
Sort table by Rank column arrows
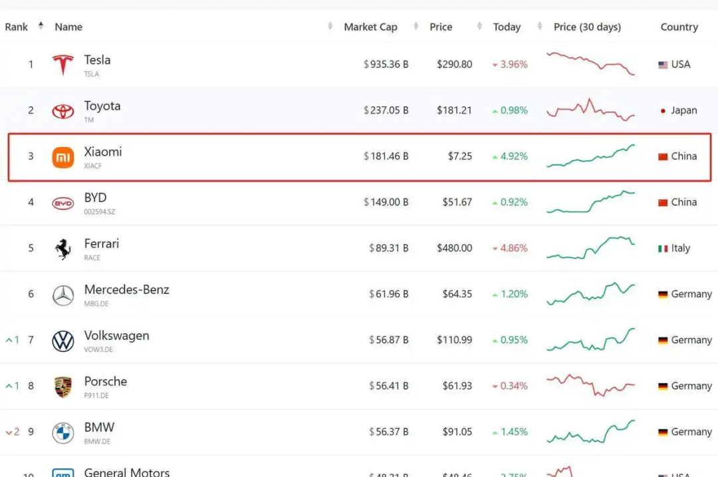[x=41, y=26]
